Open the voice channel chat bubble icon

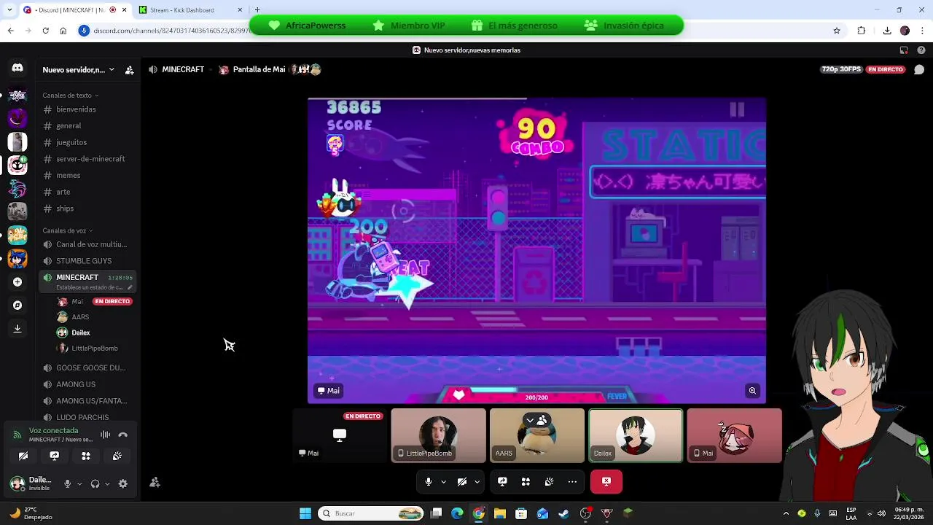919,70
